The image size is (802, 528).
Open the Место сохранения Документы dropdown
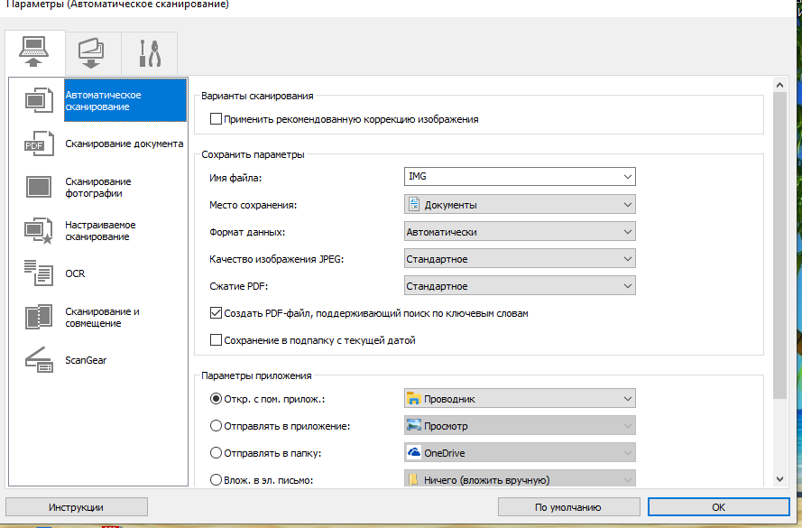[520, 205]
